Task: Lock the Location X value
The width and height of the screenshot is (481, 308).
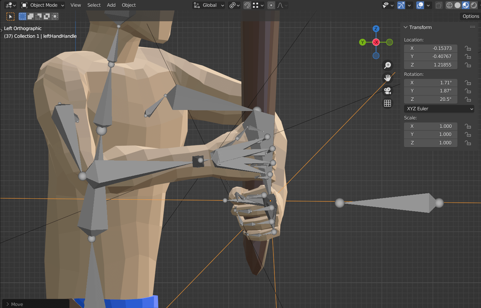Action: [x=468, y=48]
